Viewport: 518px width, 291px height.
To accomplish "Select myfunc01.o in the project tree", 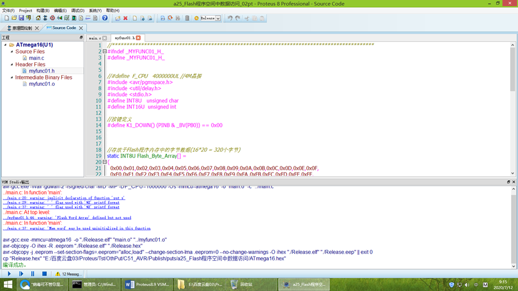I will pos(42,84).
